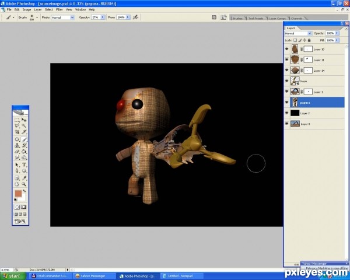Select the Move tool
The width and height of the screenshot is (350, 280).
(x=24, y=120)
